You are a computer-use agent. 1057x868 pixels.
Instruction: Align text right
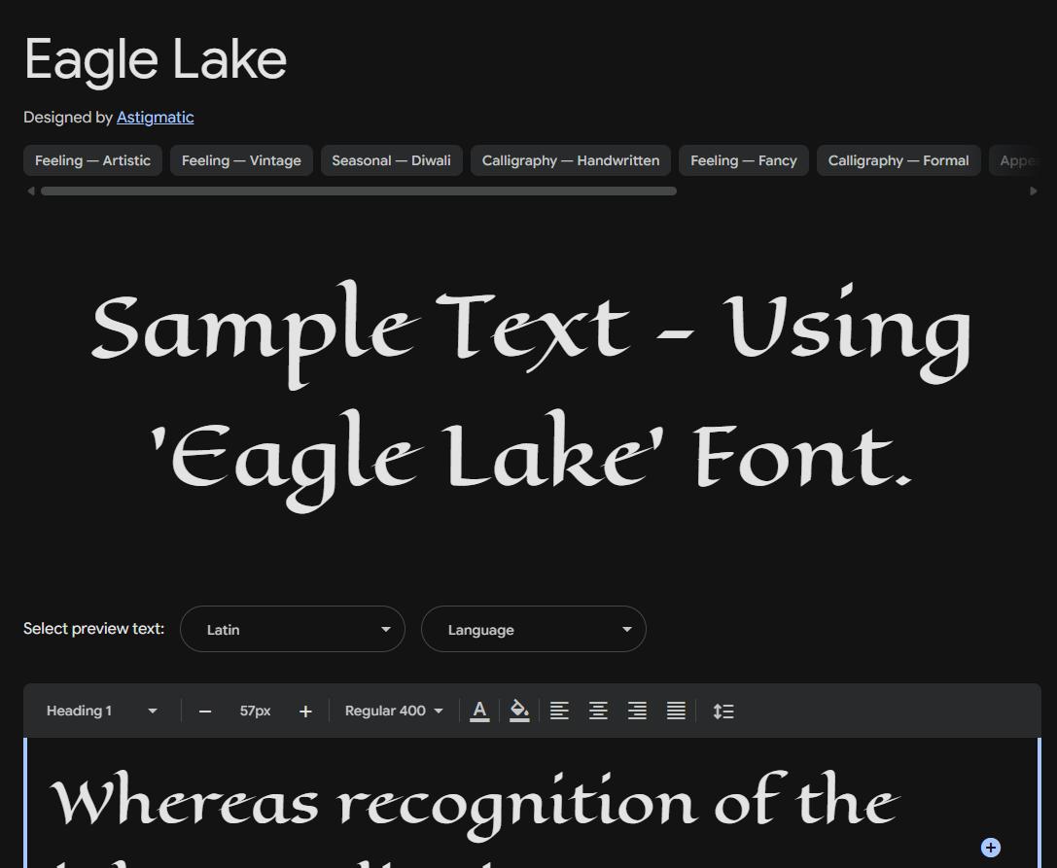coord(637,711)
